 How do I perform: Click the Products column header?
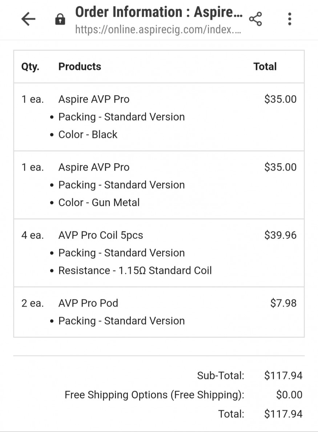[80, 66]
